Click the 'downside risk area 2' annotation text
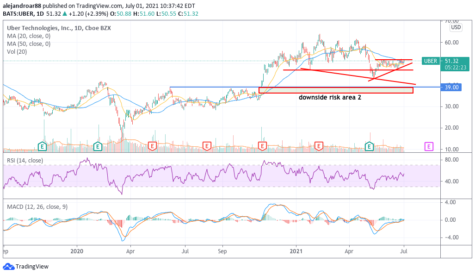475x275 pixels. click(x=330, y=97)
